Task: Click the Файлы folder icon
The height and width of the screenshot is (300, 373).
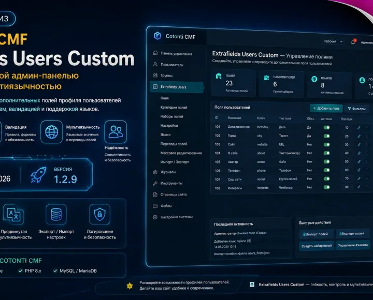Action: tap(155, 206)
